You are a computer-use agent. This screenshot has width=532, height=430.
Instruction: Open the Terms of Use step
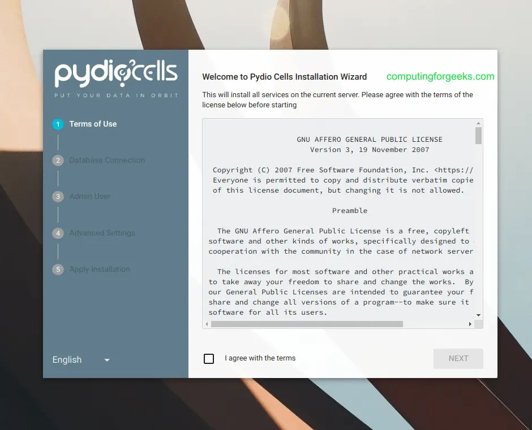pos(93,124)
